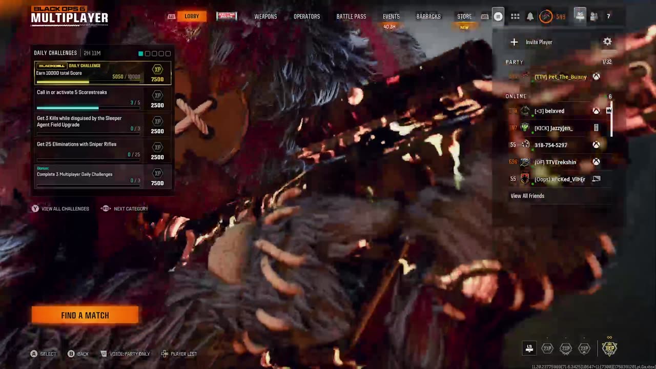Select third challenge category page dot
This screenshot has width=656, height=369.
pos(154,53)
